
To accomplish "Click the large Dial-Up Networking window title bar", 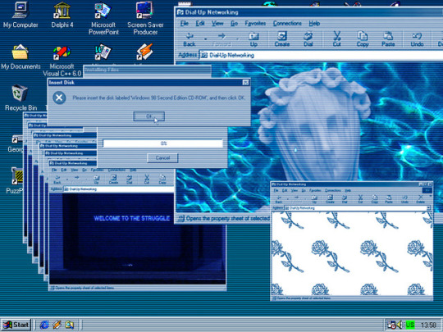I will point(309,12).
